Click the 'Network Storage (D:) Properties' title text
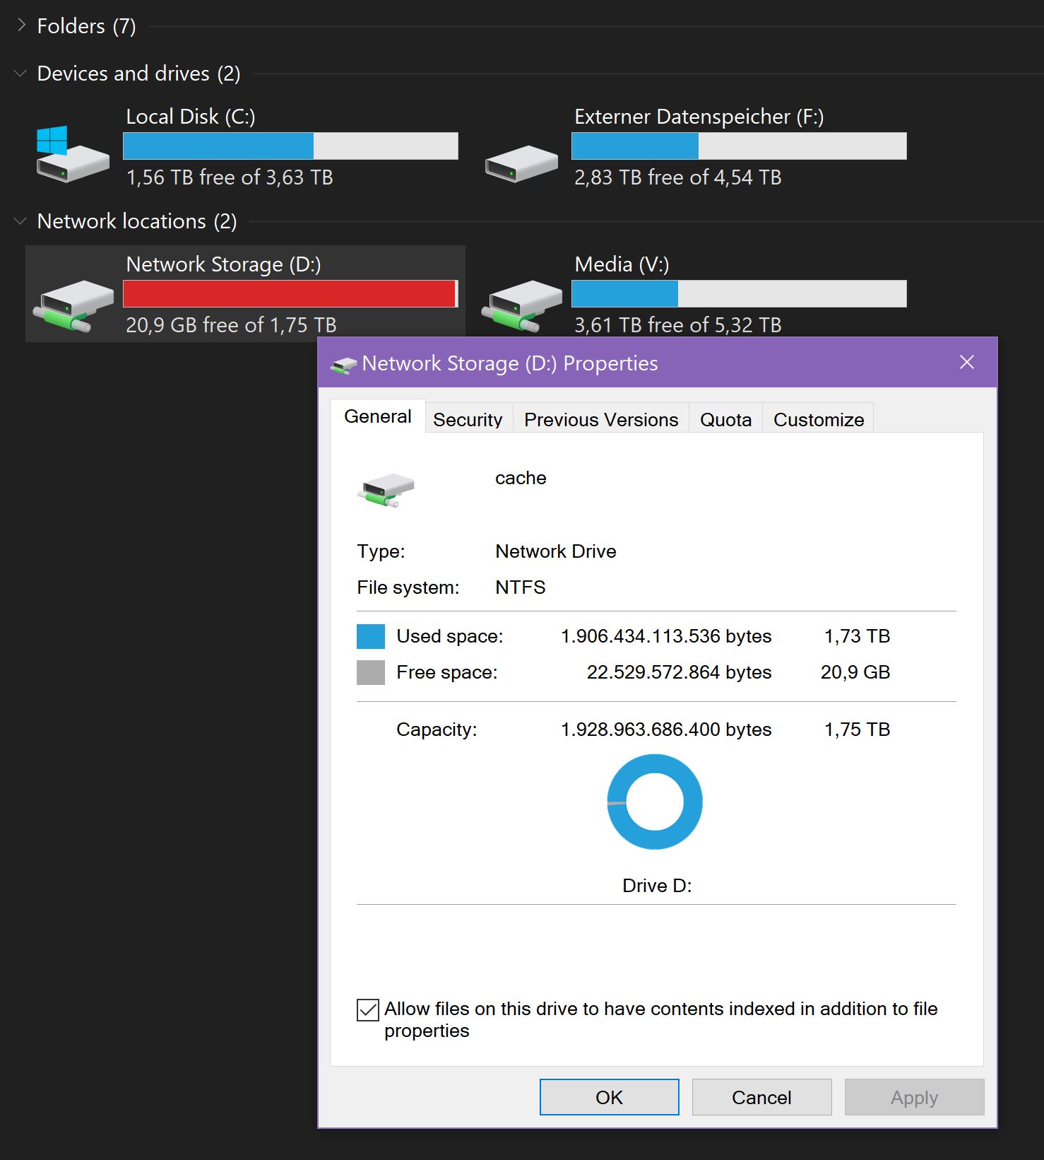Image resolution: width=1044 pixels, height=1160 pixels. (x=510, y=363)
